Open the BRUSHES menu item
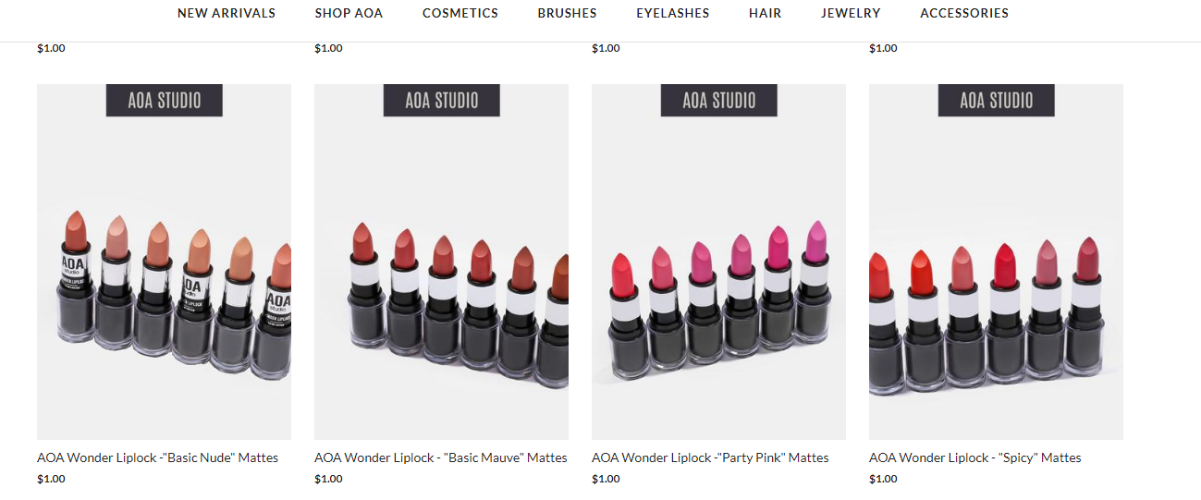This screenshot has height=500, width=1201. click(568, 13)
